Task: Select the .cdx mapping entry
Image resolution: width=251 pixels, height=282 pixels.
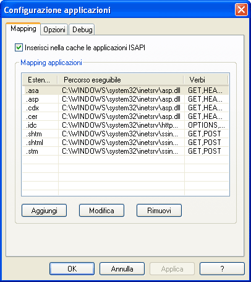Action: 125,108
